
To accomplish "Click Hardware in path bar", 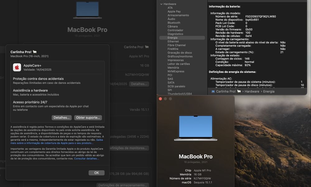I will pyautogui.click(x=252, y=91).
